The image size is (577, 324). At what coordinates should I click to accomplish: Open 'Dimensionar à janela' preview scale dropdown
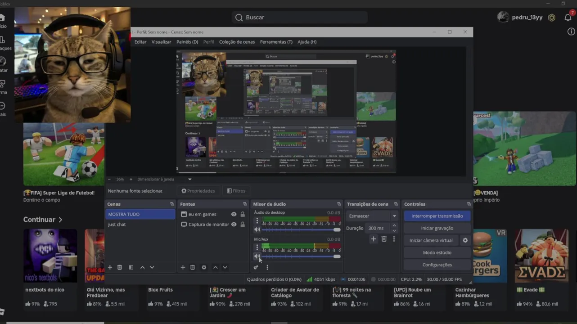coord(164,179)
